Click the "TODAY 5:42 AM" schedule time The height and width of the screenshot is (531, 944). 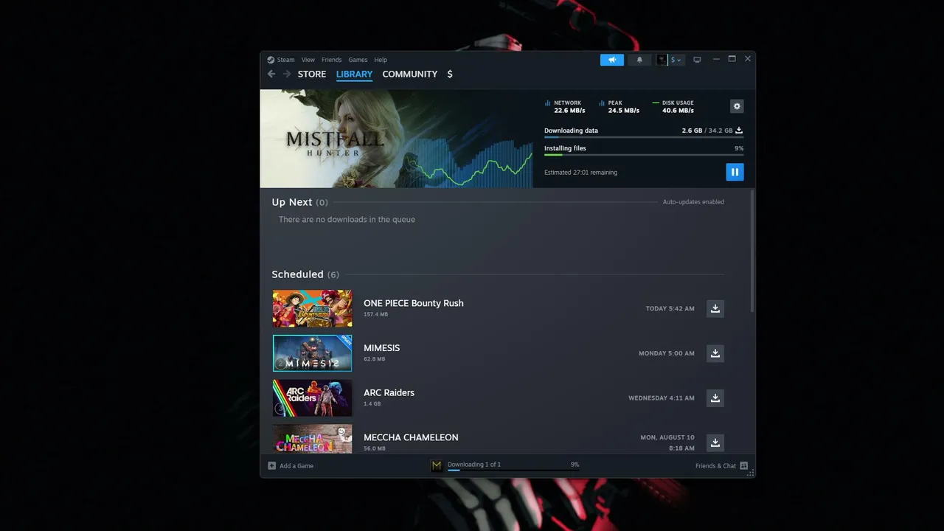tap(670, 308)
